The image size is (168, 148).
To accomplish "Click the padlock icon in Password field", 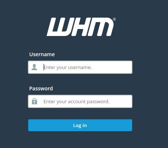I will (34, 101).
